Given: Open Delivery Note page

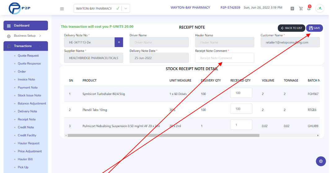Looking at the screenshot, I should click(27, 111).
